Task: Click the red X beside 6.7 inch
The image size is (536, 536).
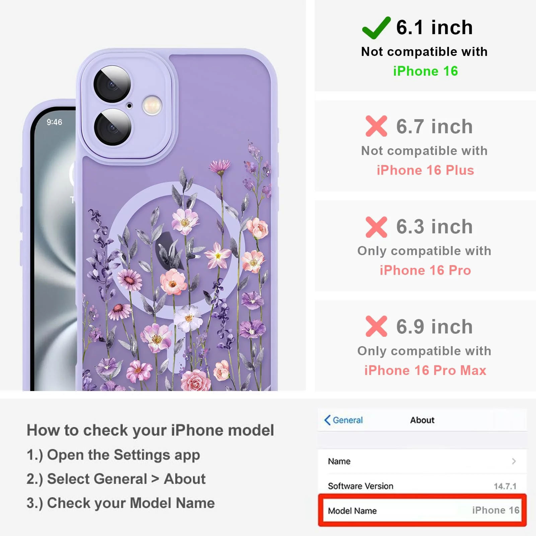Action: tap(376, 126)
